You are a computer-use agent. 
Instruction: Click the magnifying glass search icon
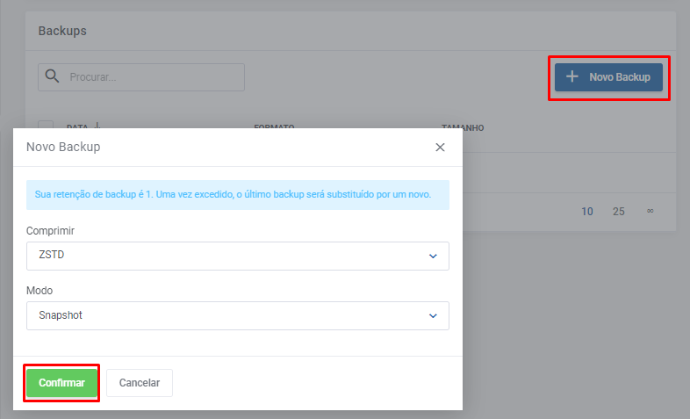[x=53, y=76]
